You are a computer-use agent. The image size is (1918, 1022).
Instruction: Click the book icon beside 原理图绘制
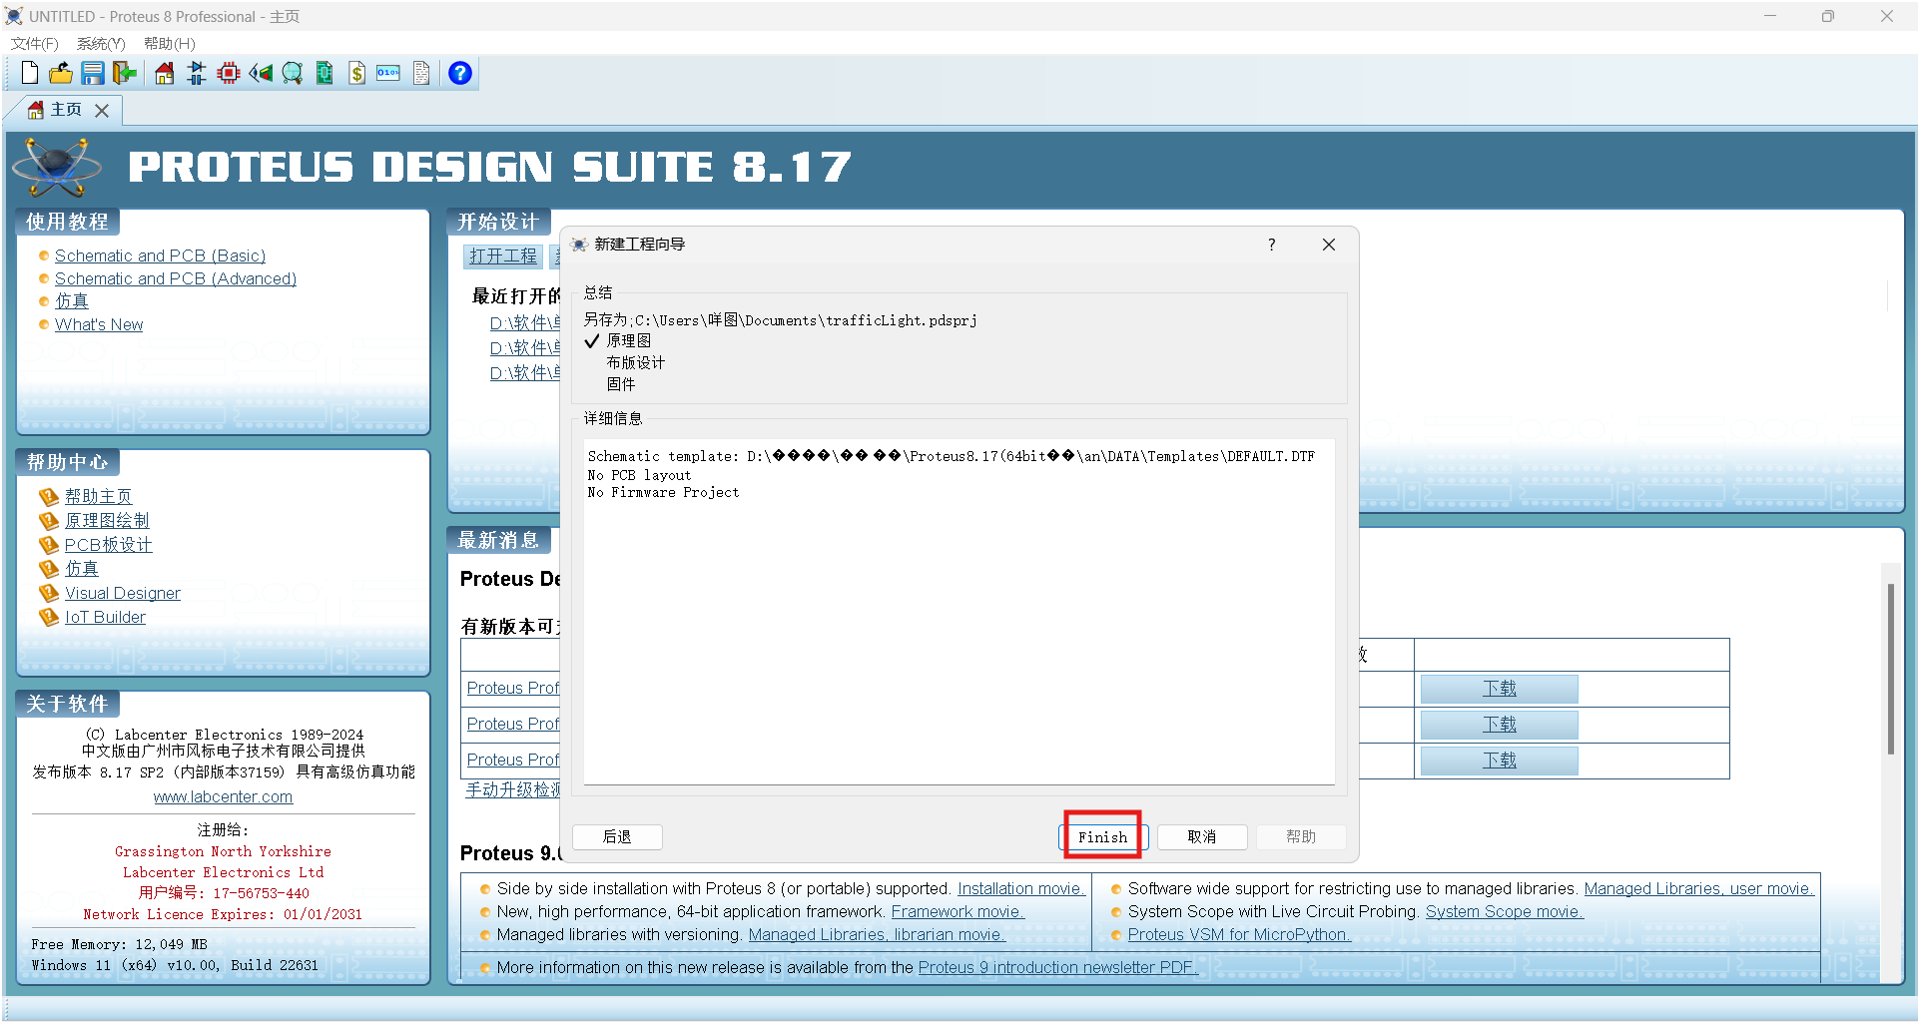pos(49,520)
